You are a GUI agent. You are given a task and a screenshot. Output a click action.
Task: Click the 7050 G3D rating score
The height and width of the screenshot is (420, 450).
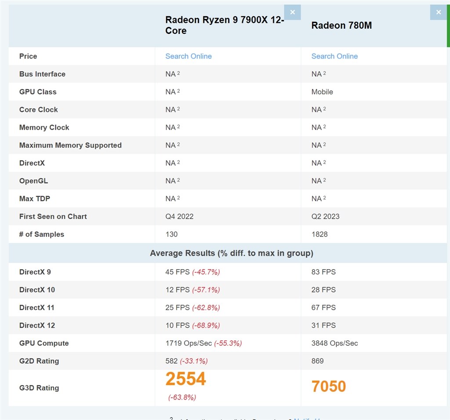click(329, 387)
